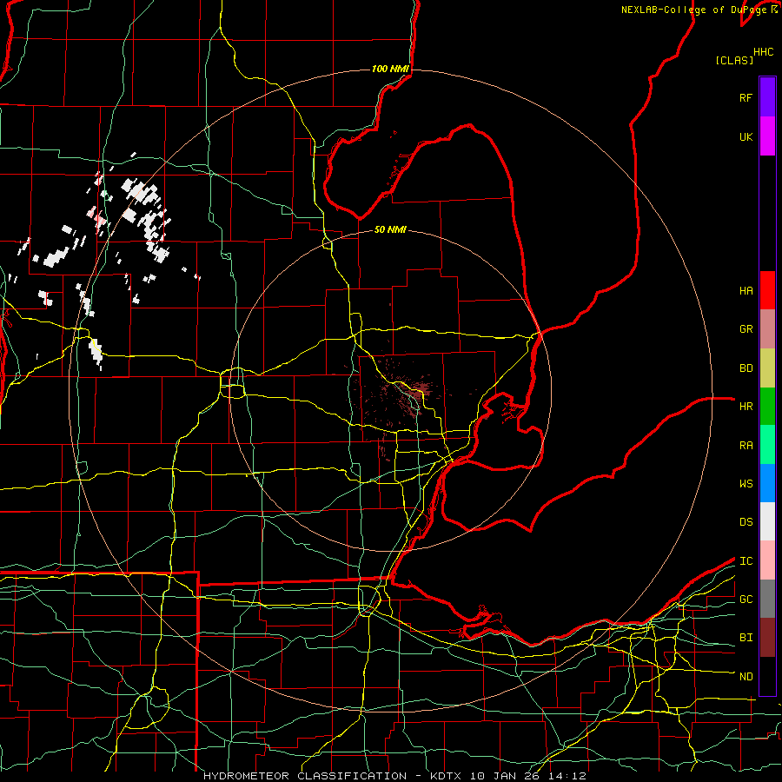Click the GC gray legend swatch

pyautogui.click(x=767, y=599)
